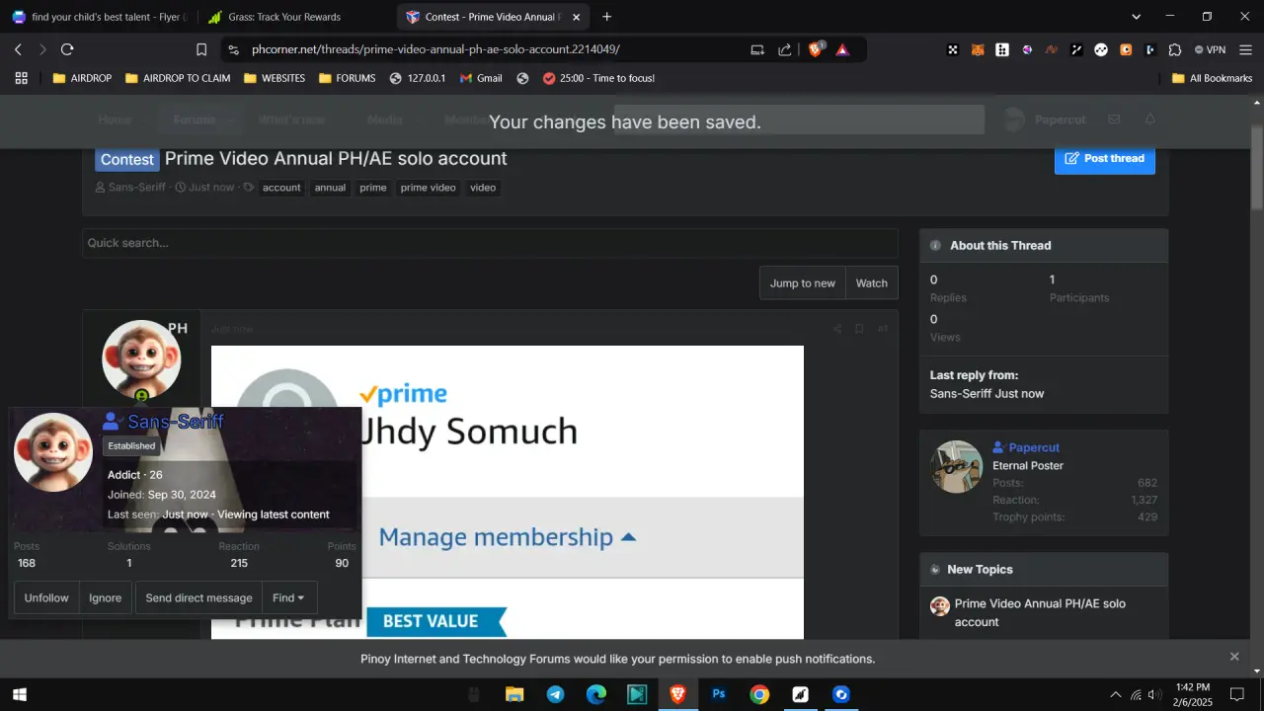1264x711 pixels.
Task: Open the MetaMask fox extension
Action: pyautogui.click(x=978, y=49)
